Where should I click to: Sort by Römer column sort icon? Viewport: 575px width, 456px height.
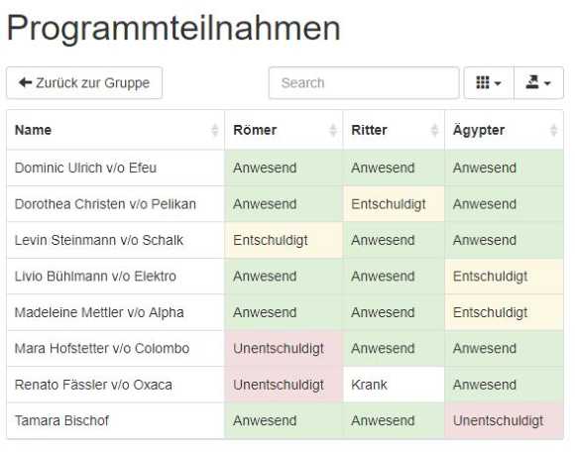pos(333,130)
